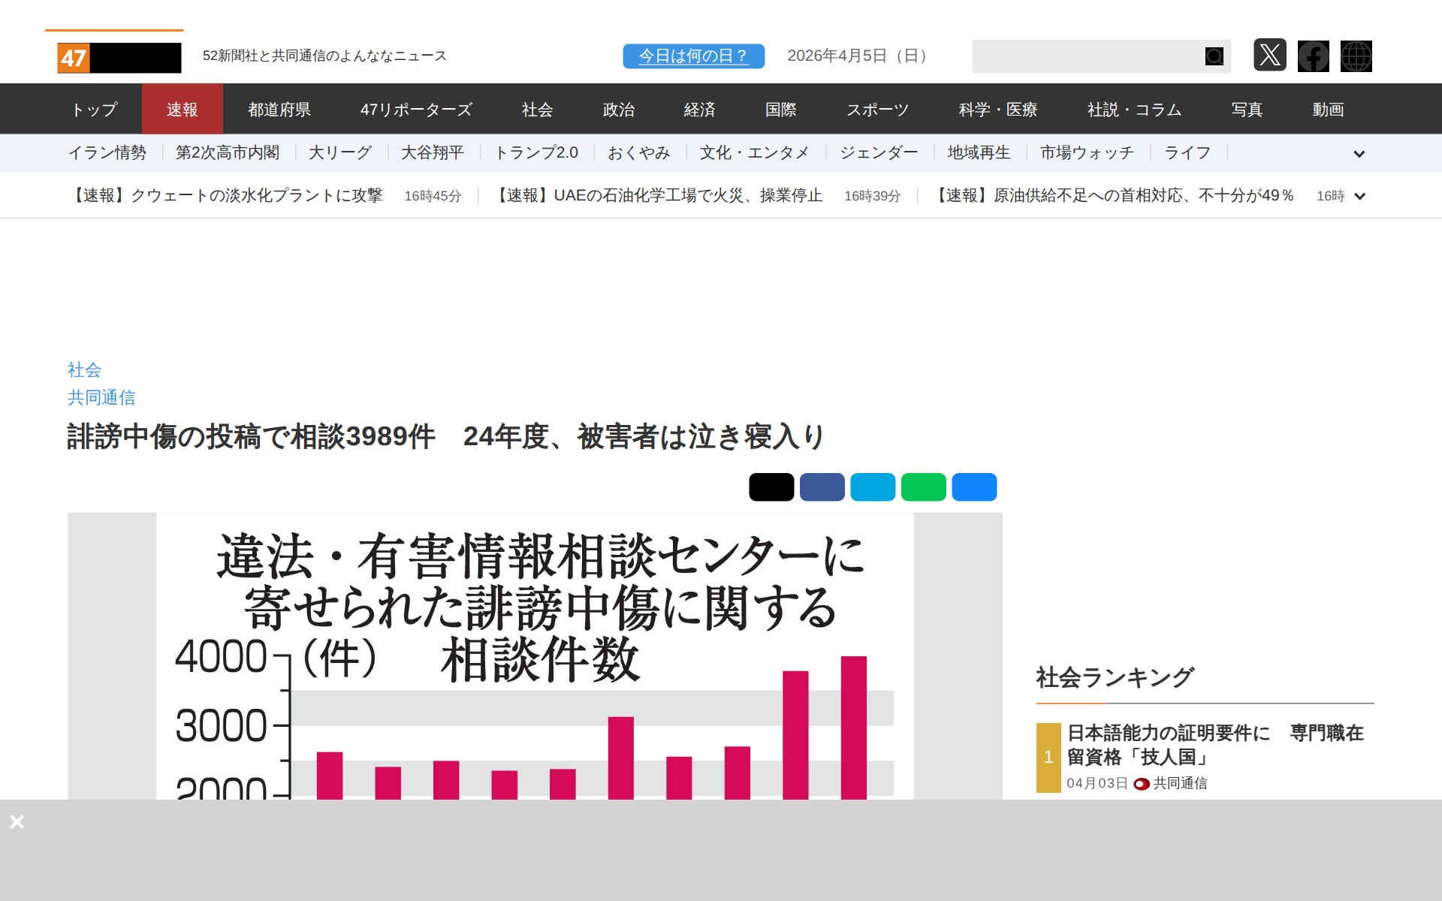Share article via green LINE button

point(923,487)
